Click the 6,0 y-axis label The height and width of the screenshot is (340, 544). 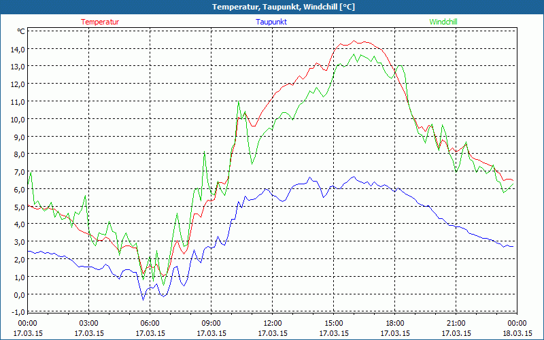click(x=19, y=190)
